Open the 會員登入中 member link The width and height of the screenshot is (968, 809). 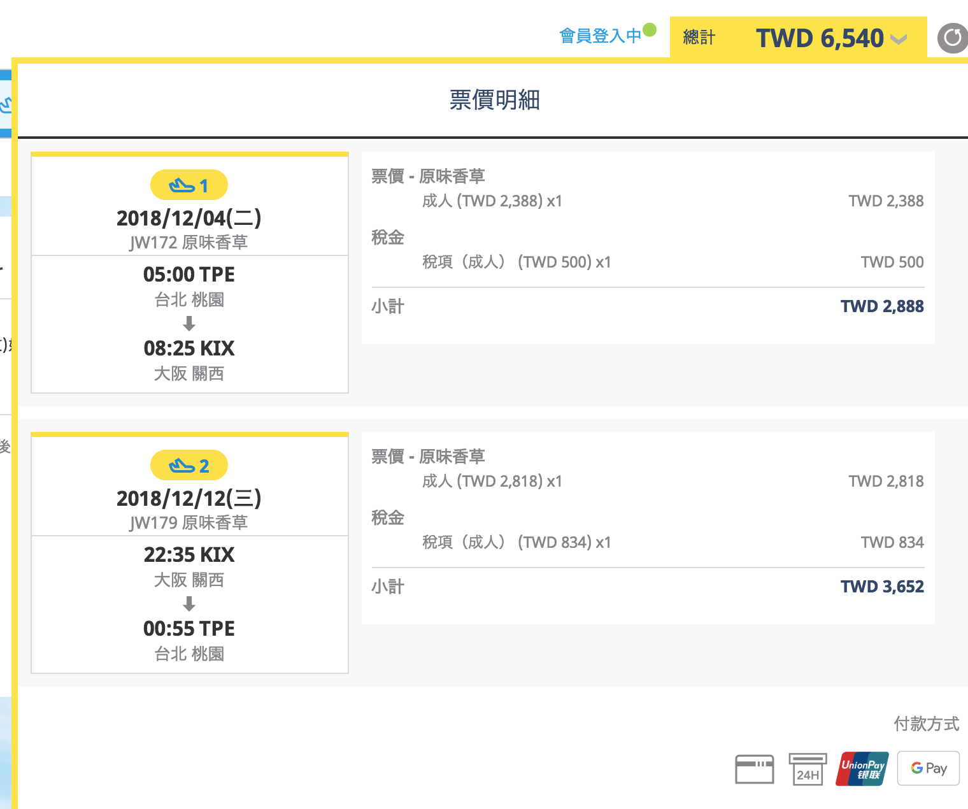coord(600,36)
